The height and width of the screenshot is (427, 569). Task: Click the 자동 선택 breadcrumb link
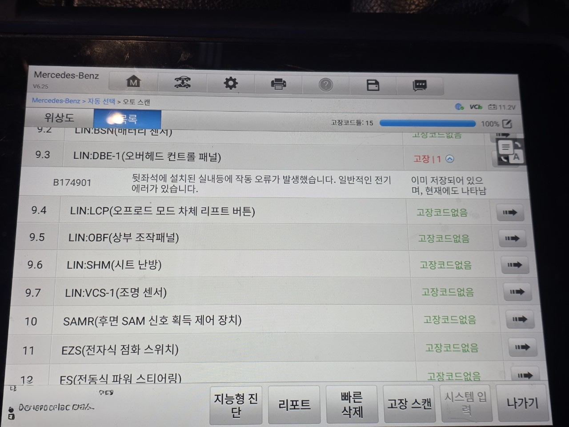pyautogui.click(x=101, y=101)
